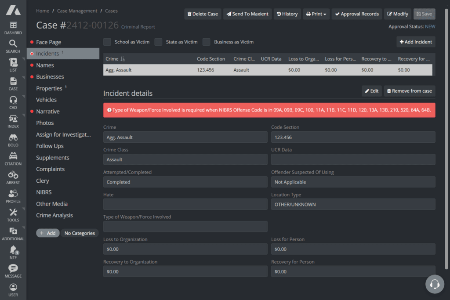Open the BOLO sidebar icon

click(x=13, y=138)
